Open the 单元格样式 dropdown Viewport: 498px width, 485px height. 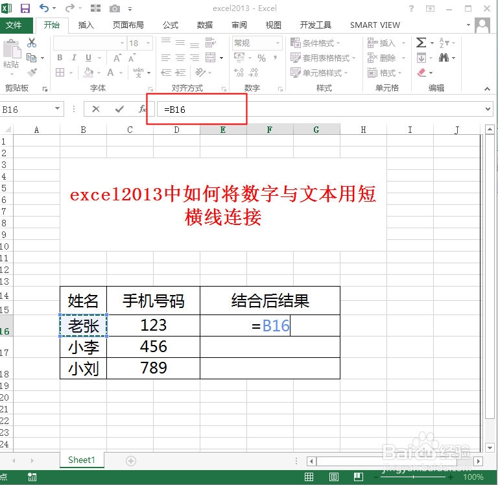319,73
